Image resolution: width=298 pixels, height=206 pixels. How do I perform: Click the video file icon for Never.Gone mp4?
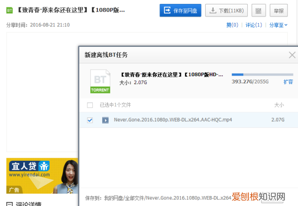[105, 120]
